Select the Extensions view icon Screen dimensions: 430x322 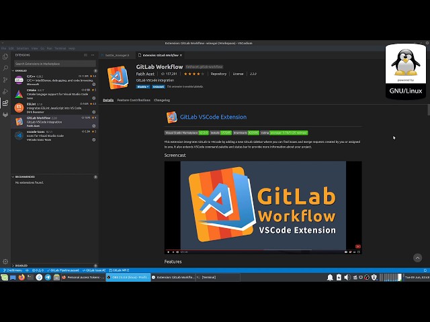click(5, 103)
